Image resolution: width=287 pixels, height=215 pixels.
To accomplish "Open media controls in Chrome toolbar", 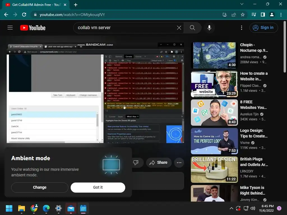I will tap(254, 15).
